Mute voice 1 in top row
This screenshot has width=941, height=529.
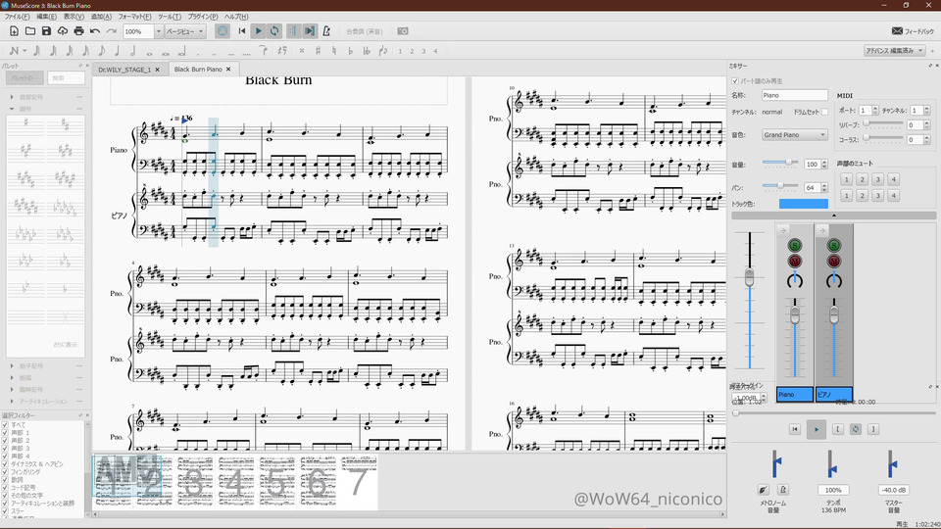846,179
